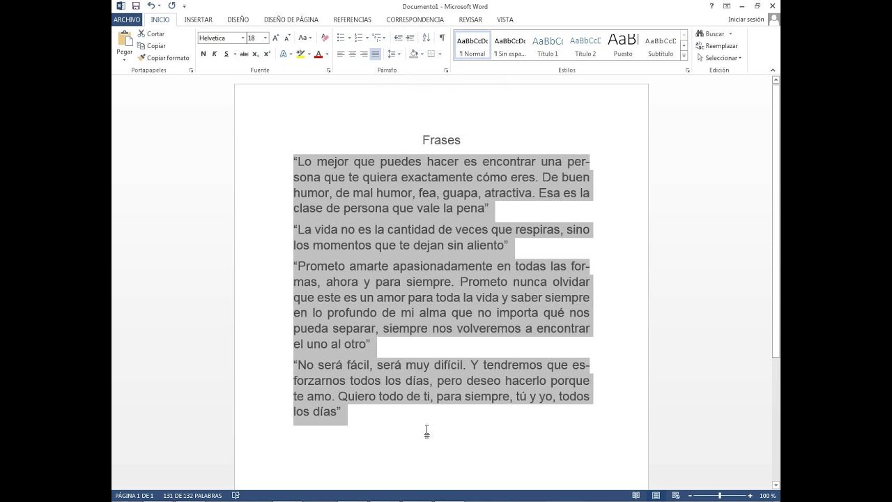Toggle italic (K) formatting
Viewport: 892px width, 502px height.
pos(215,54)
